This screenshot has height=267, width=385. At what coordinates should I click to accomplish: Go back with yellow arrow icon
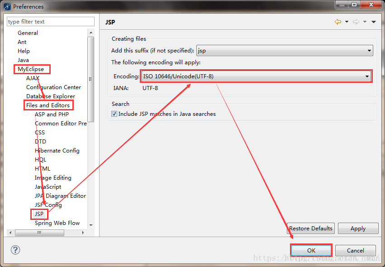[x=338, y=22]
